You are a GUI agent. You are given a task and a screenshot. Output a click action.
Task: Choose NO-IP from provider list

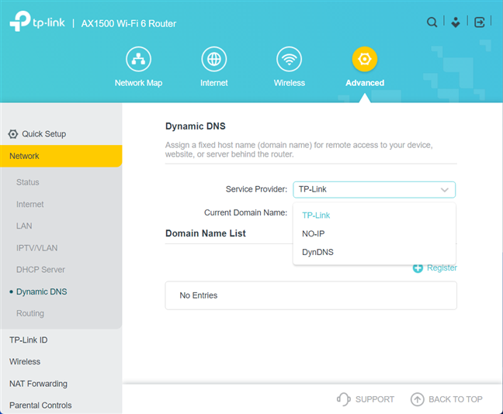374,234
